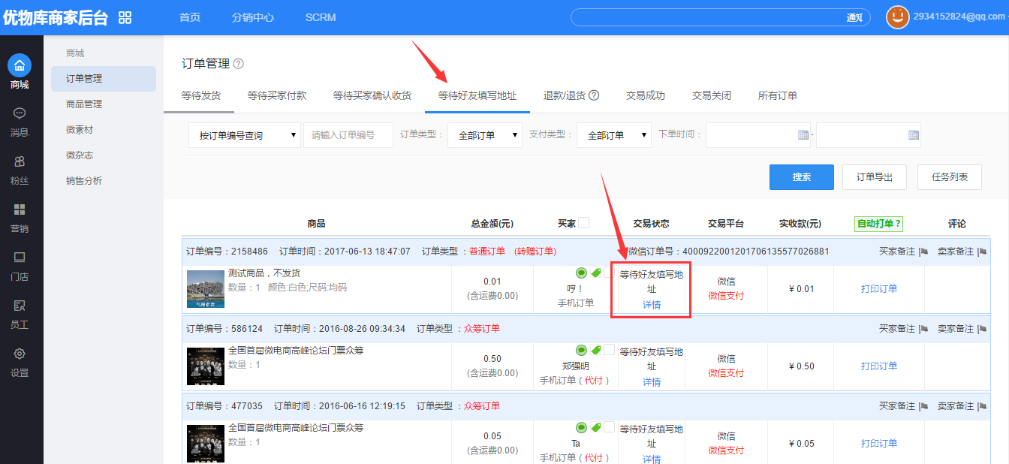Open the 粉丝 fans sidebar icon

tap(20, 168)
